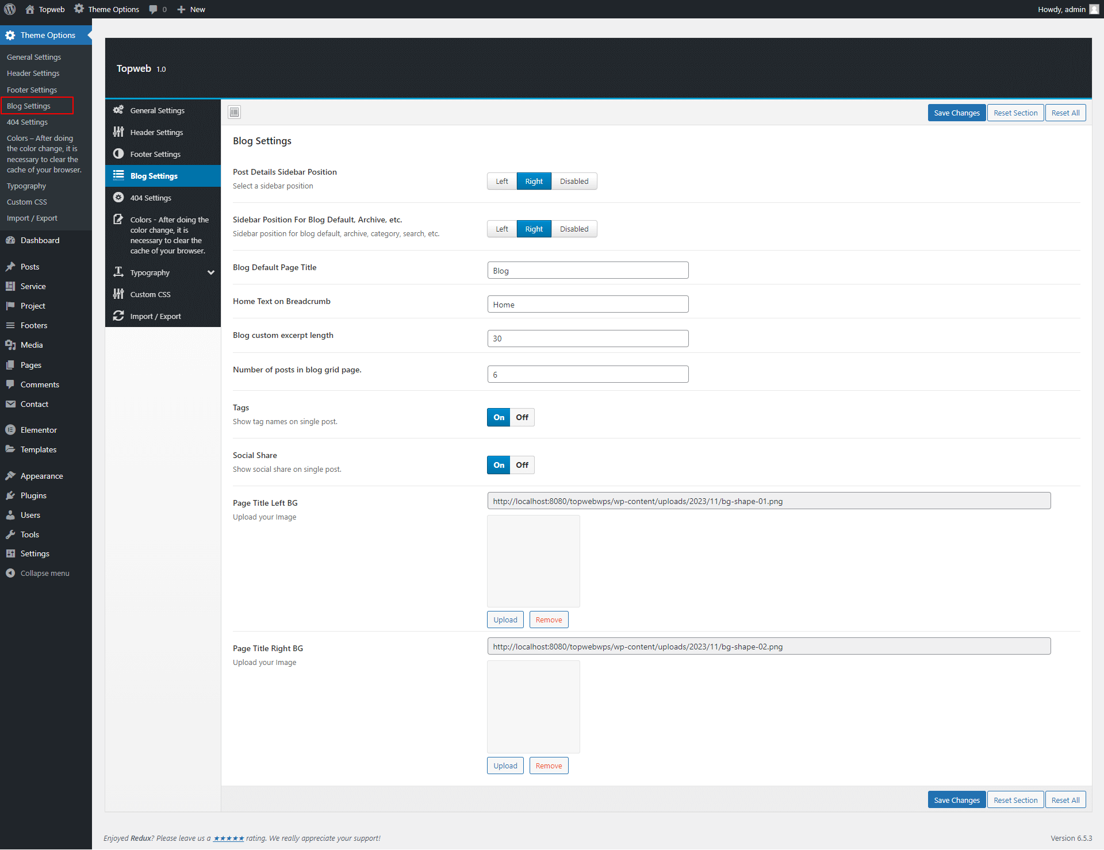Turn Tags option Off
This screenshot has height=850, width=1104.
coord(522,417)
